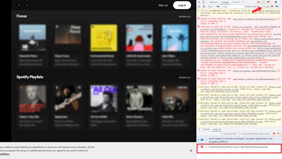Click the blue issue flag next to '3 Issues'
282x159 pixels.
[277, 7]
